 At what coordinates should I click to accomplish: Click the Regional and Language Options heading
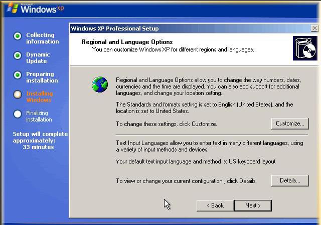coord(127,42)
